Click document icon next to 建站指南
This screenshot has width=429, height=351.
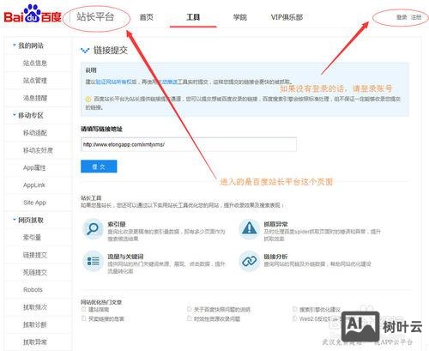(x=84, y=309)
